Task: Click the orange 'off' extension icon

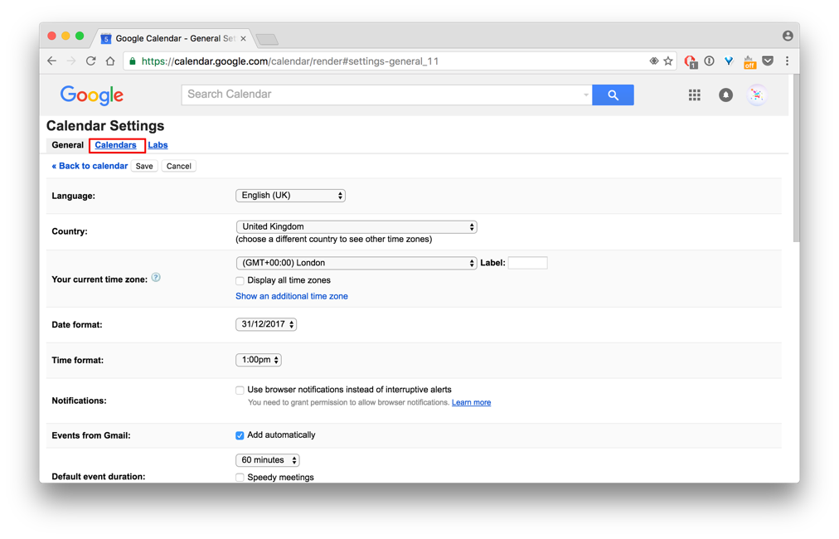Action: point(749,62)
